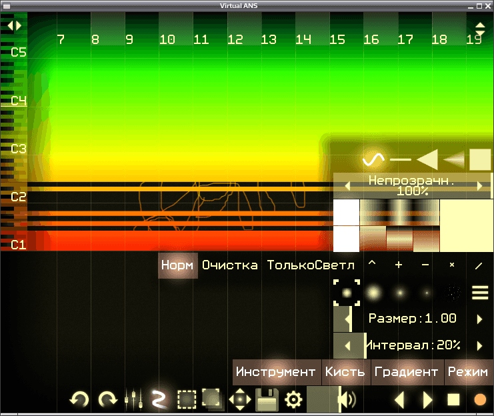Pick the tiny dot brush

tap(427, 293)
